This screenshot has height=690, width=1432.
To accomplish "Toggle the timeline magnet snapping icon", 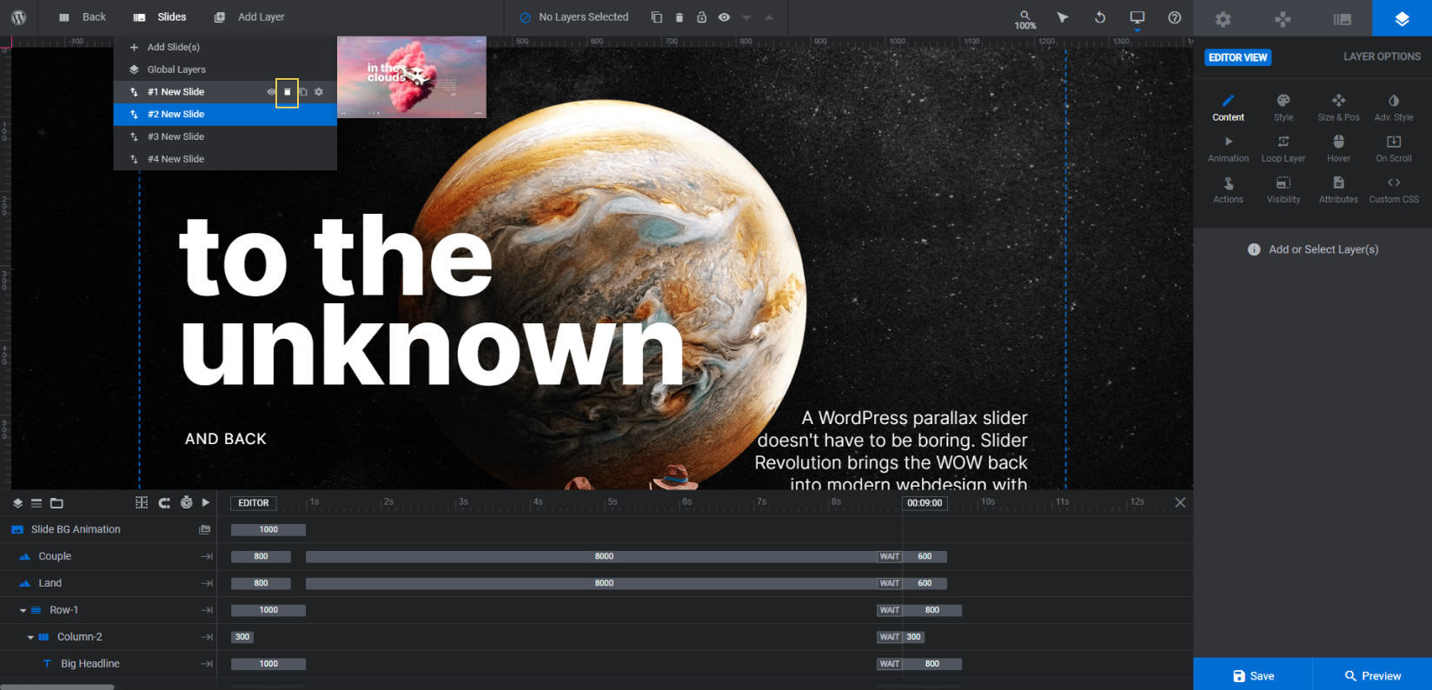I will pos(164,502).
